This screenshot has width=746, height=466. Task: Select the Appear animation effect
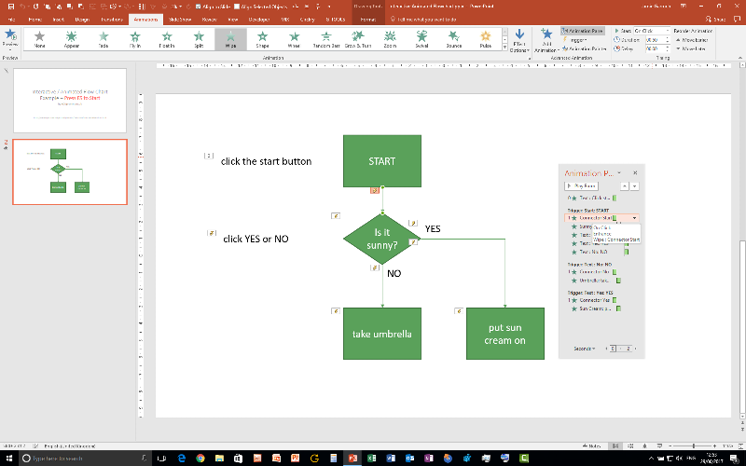[72, 38]
